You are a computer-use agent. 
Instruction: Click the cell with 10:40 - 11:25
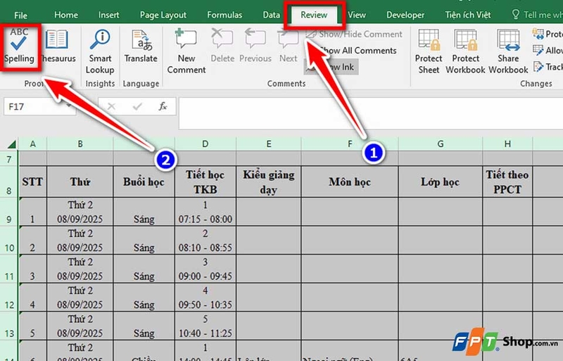coord(205,325)
